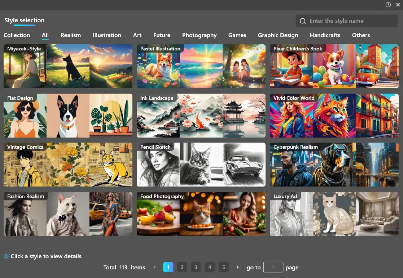
Task: Switch to the Realism tab
Action: point(71,35)
